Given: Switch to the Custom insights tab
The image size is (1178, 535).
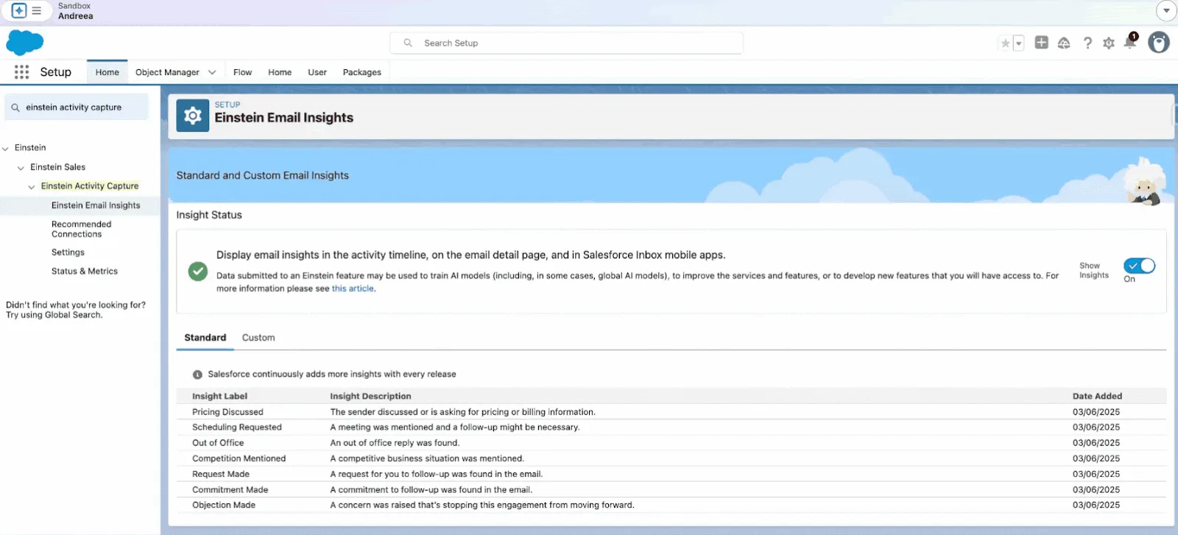Looking at the screenshot, I should (258, 338).
